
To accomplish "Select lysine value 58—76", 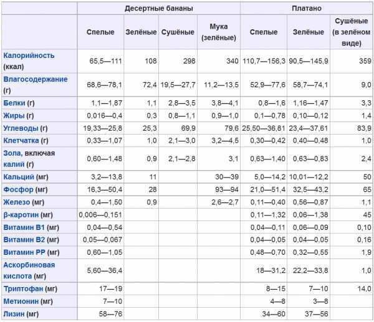I will point(110,314).
